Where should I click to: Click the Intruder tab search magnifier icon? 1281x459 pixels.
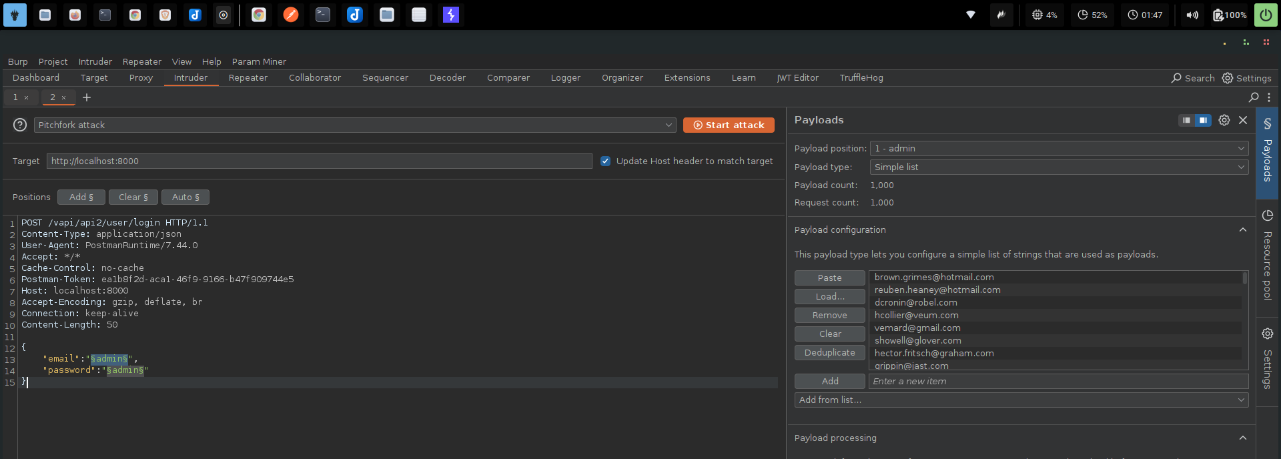(1254, 97)
